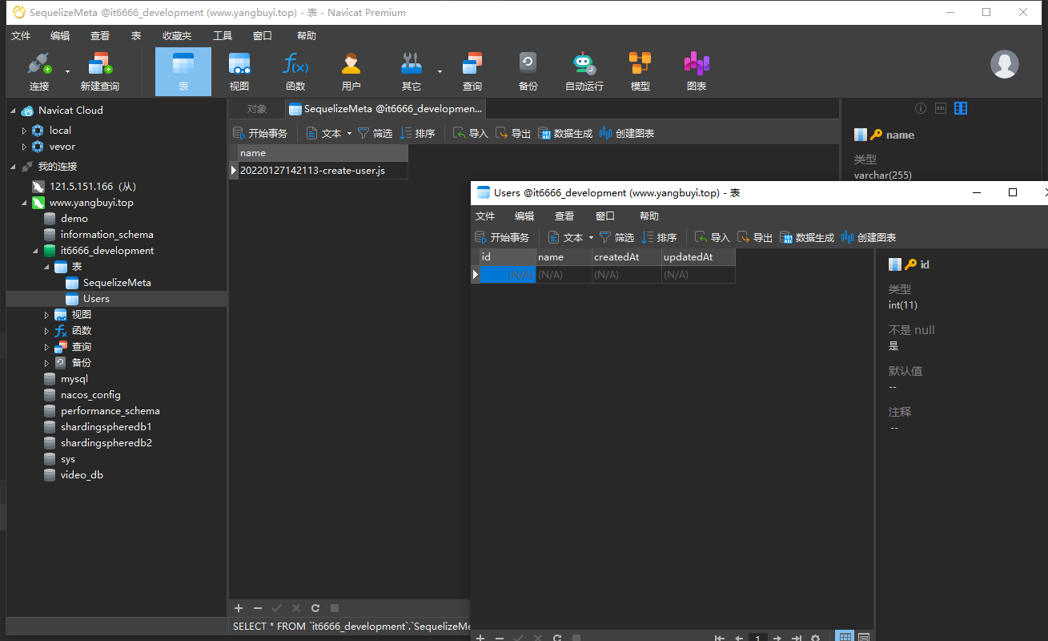
Task: Open the 帮助 menu in Users window
Action: [649, 216]
